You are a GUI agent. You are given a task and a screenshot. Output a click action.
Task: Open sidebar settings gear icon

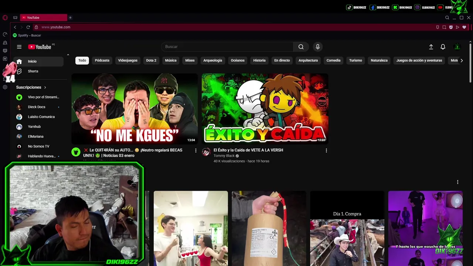[x=5, y=87]
